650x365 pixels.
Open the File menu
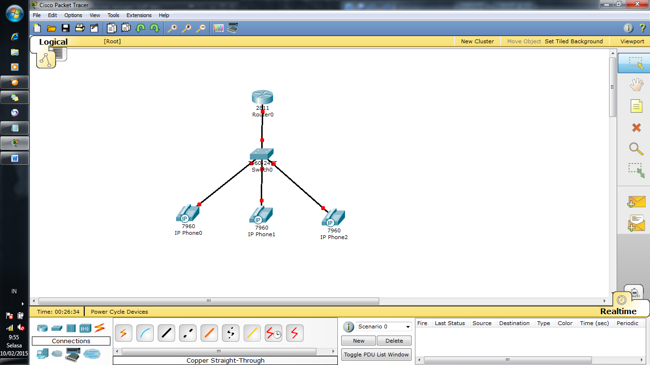click(37, 15)
